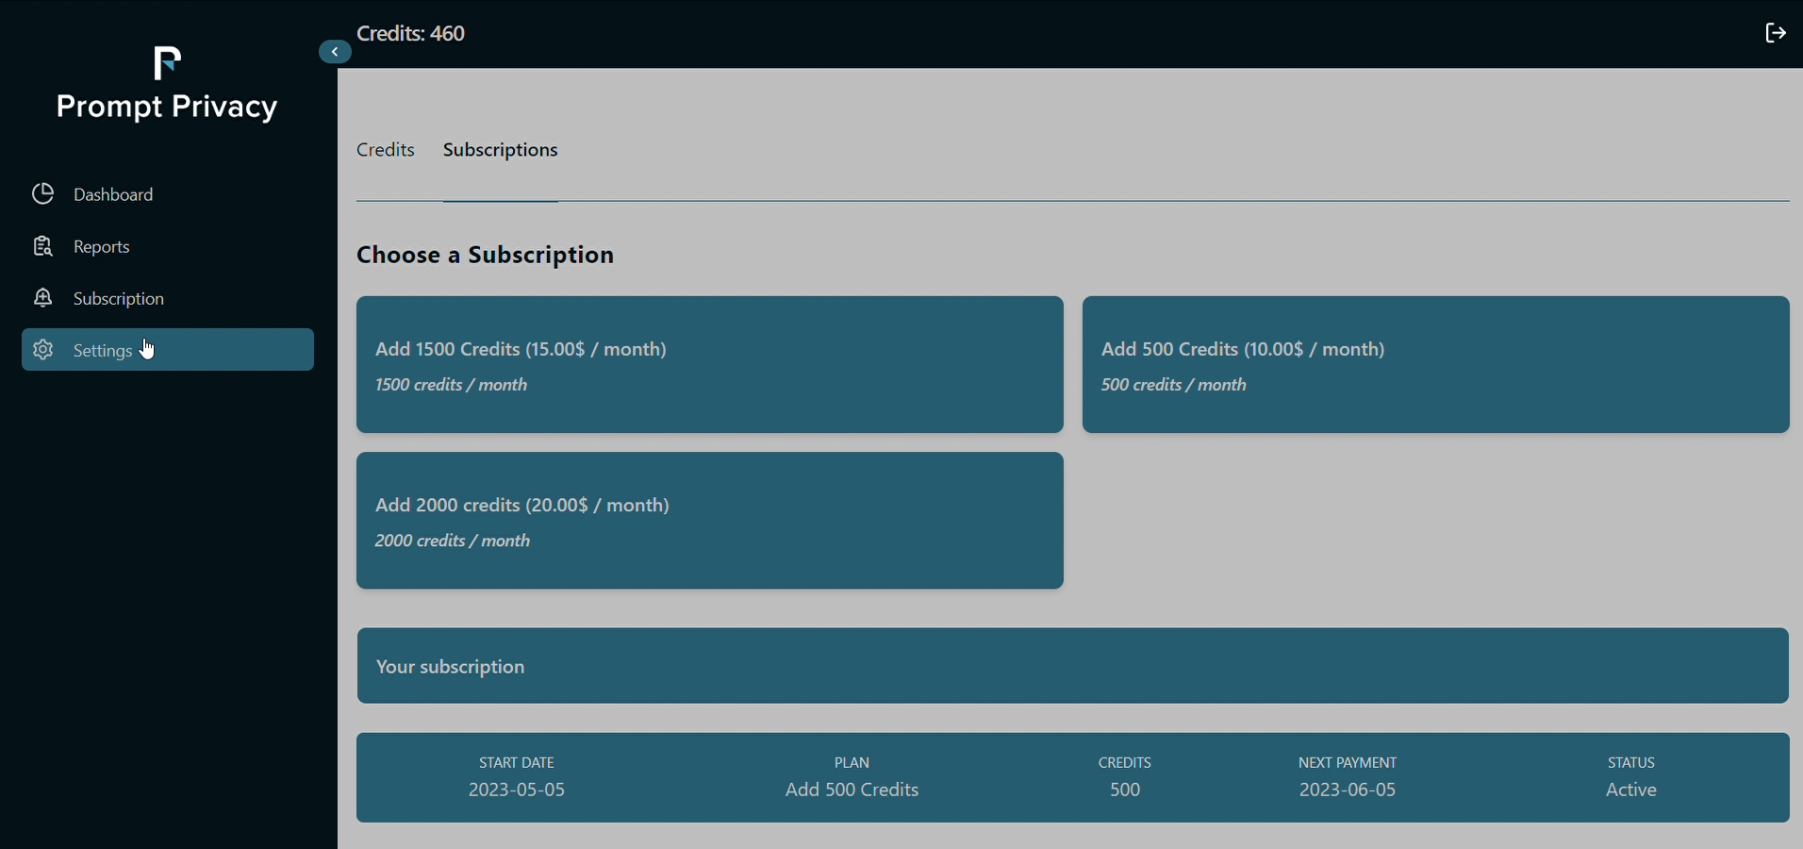Screen dimensions: 1803x849
Task: Click the logout icon in top bar
Action: point(1776,33)
